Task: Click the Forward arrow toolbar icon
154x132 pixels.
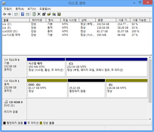Action: (10, 14)
